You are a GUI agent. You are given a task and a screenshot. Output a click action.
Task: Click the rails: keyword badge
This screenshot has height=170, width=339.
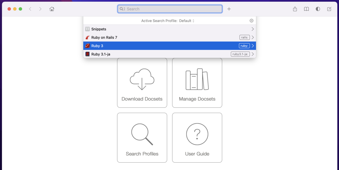pos(245,37)
